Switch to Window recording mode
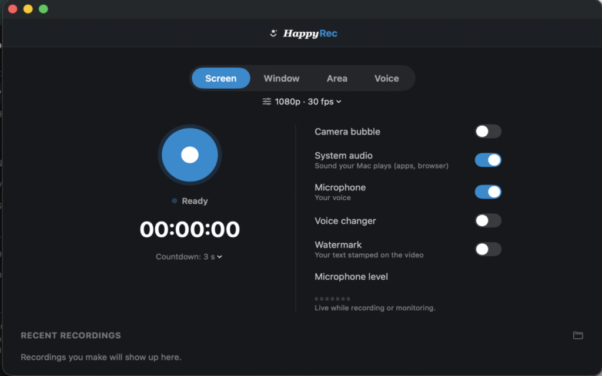This screenshot has height=376, width=602. tap(282, 78)
